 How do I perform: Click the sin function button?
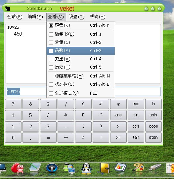coord(136,115)
